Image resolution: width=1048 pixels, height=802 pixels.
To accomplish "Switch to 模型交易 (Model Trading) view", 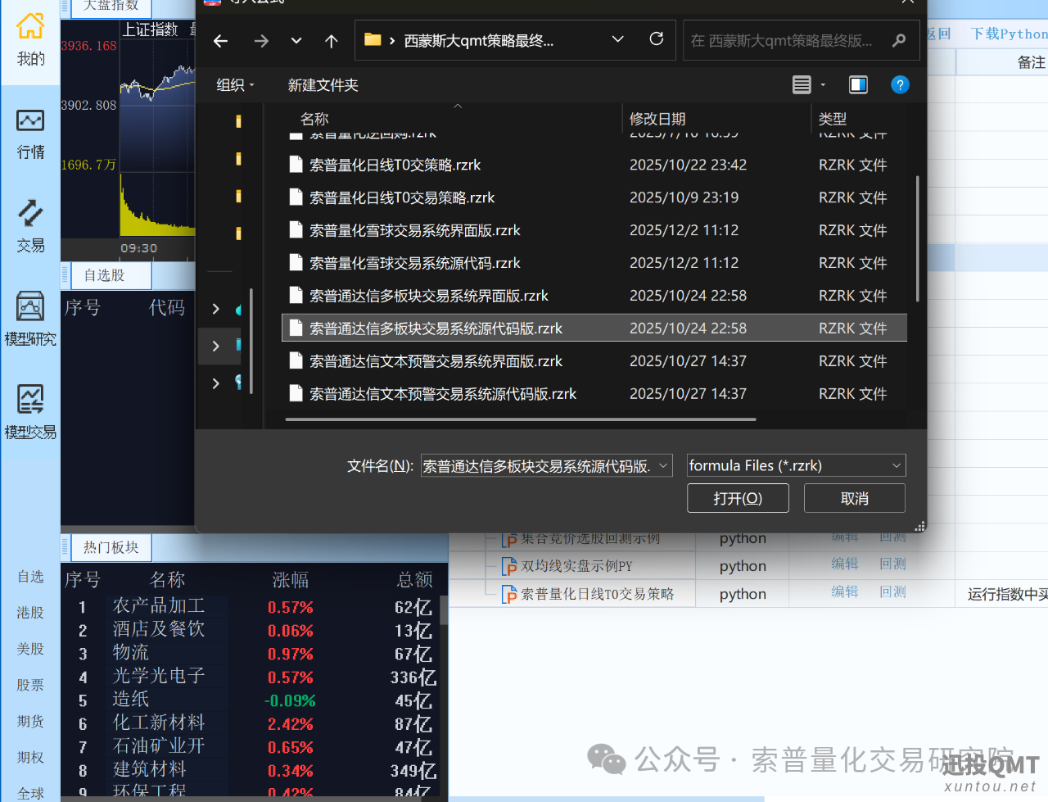I will coord(29,414).
